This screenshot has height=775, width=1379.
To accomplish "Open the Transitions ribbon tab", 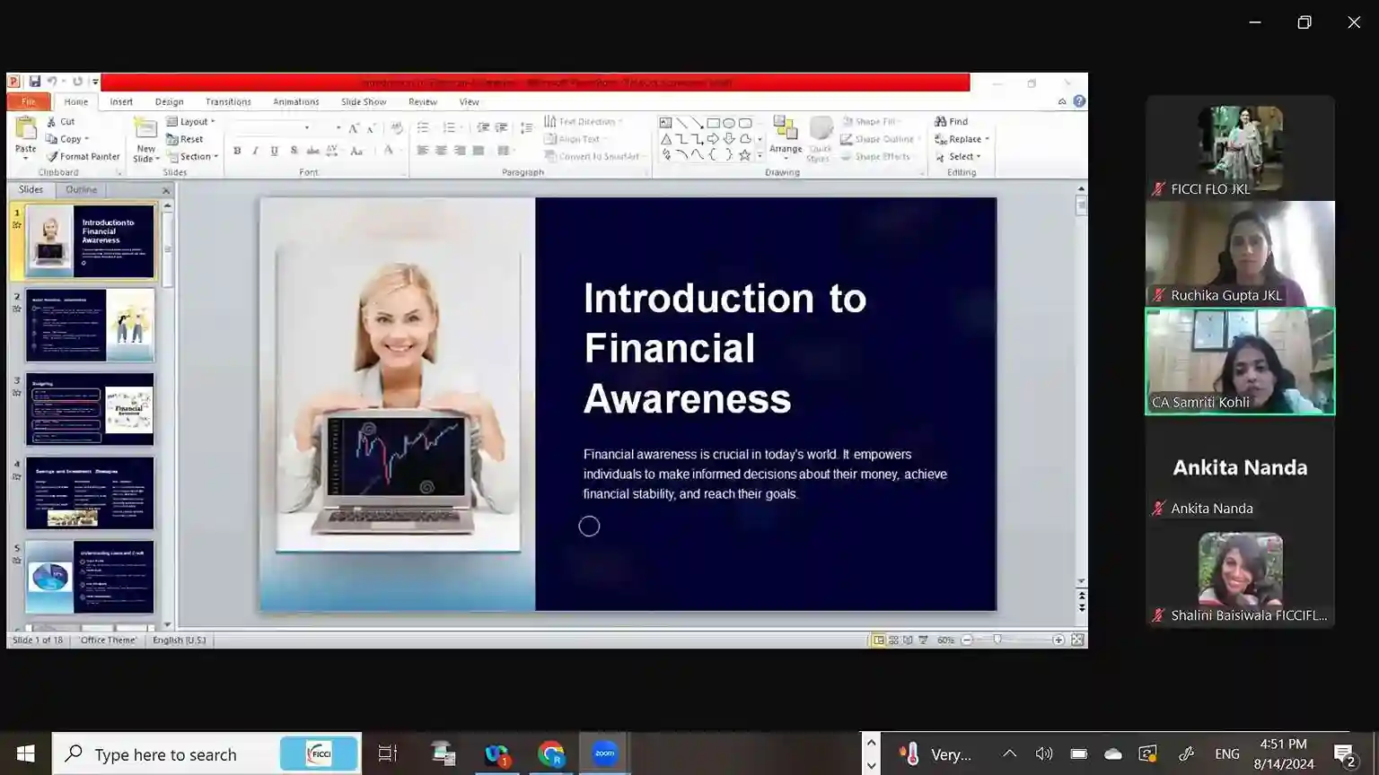I will pyautogui.click(x=228, y=102).
